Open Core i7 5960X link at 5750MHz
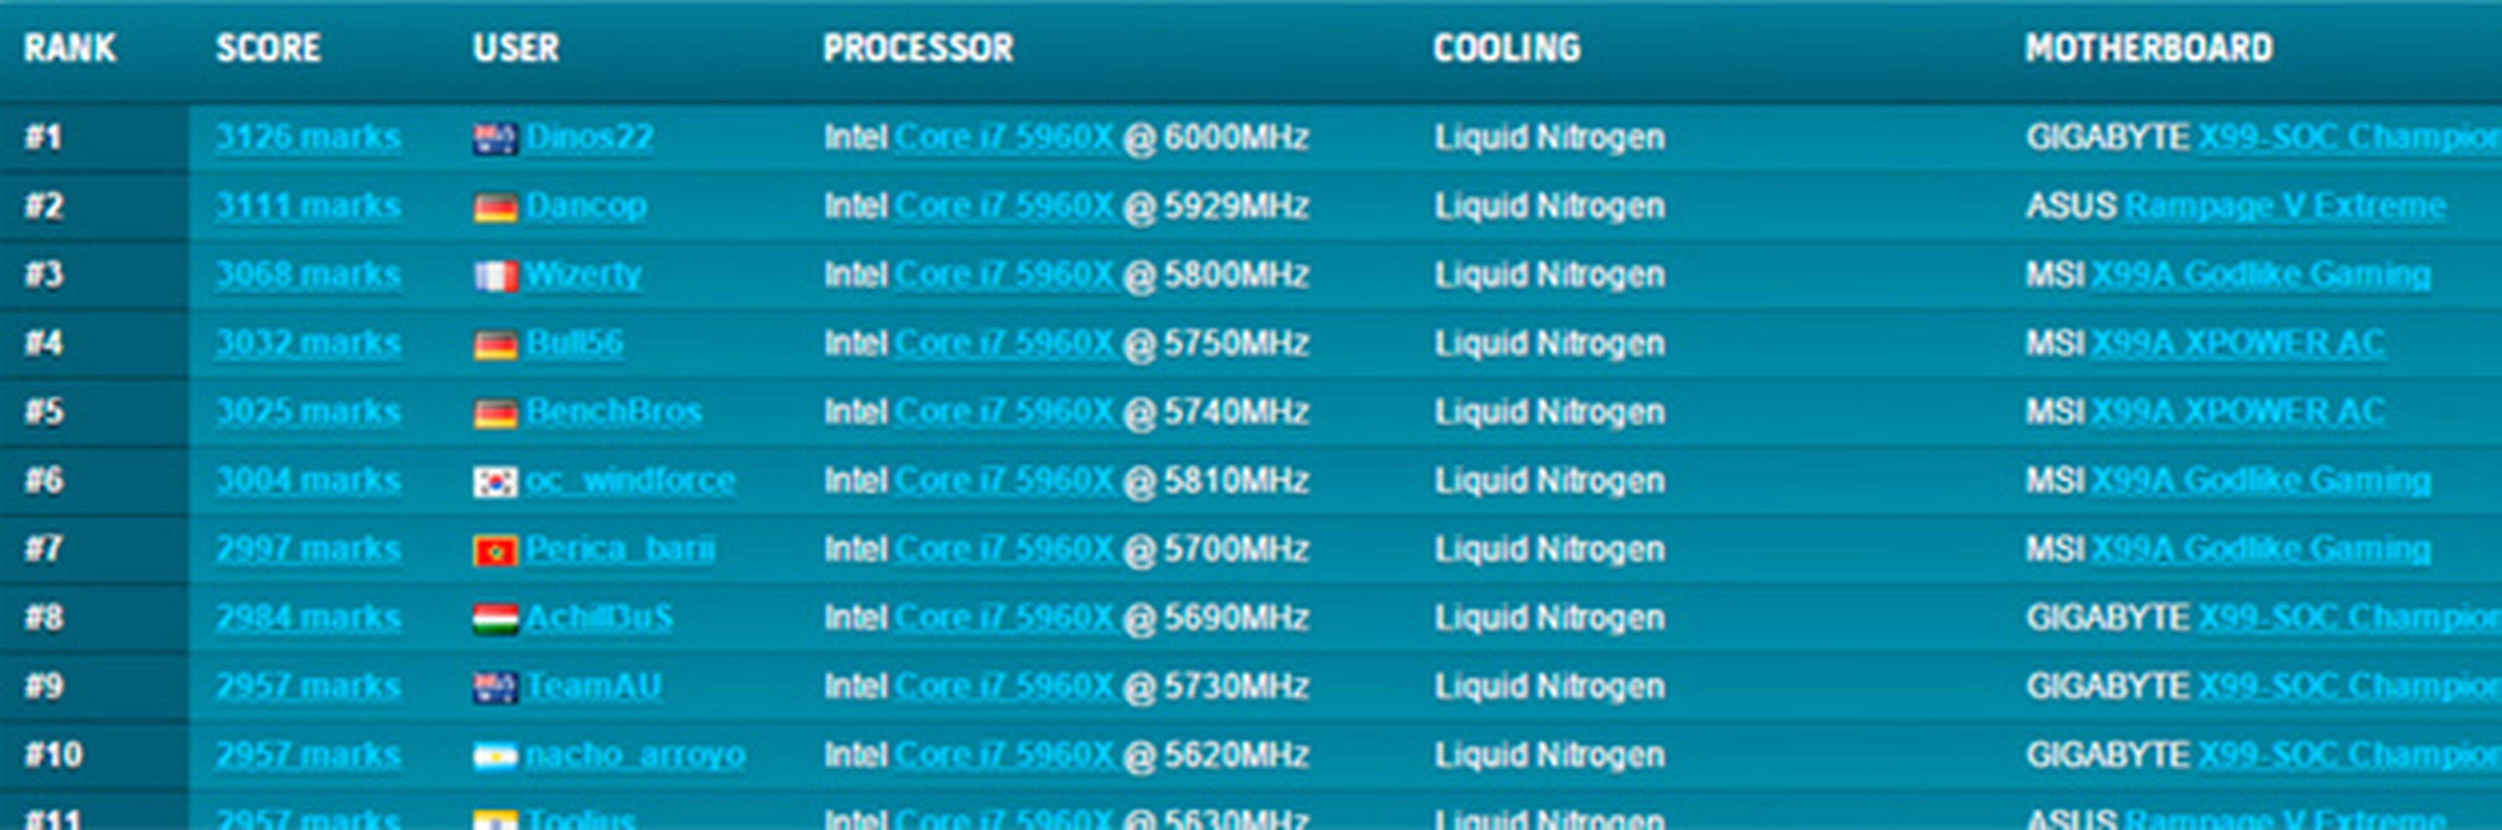 point(1004,343)
